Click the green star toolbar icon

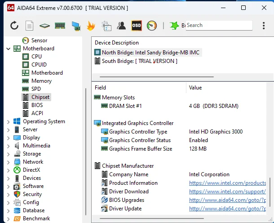pos(174,26)
